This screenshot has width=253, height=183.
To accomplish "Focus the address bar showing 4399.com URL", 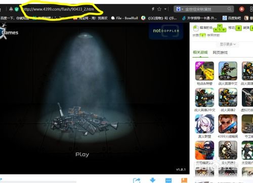I will point(58,9).
